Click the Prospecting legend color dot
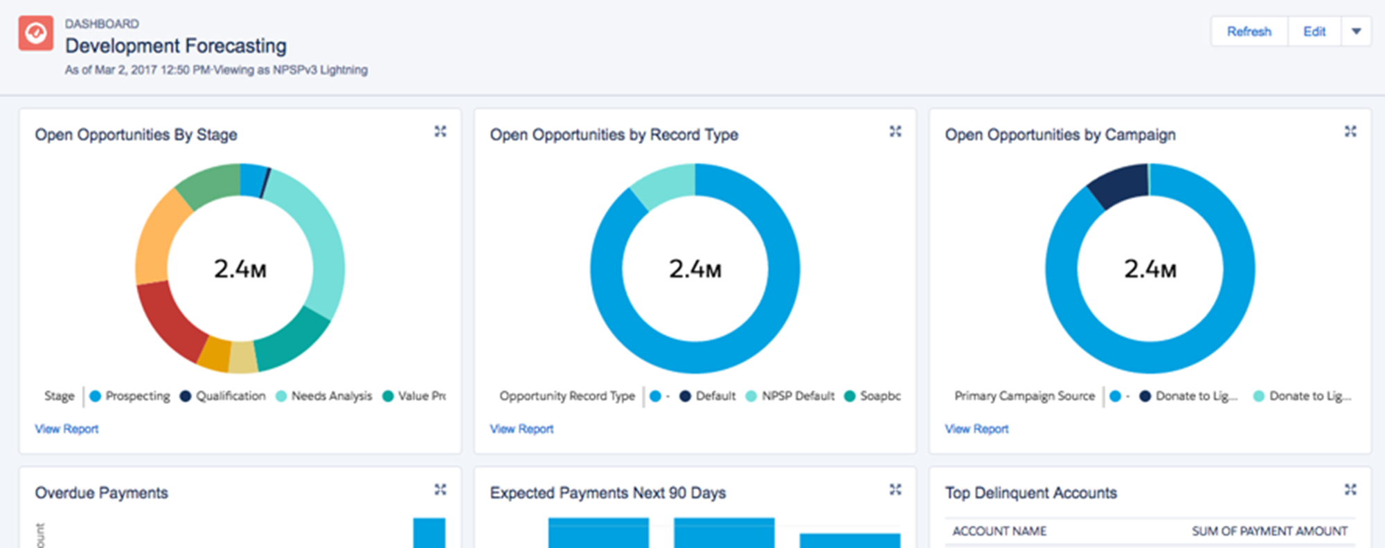 tap(96, 396)
